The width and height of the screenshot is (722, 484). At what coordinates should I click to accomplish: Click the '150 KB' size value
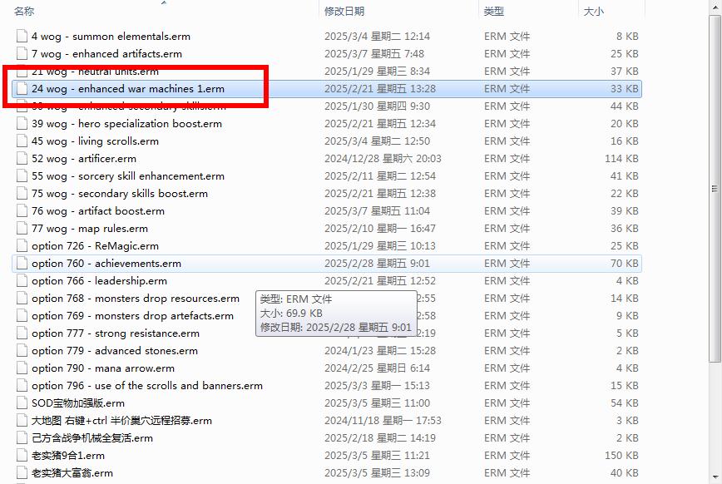coord(621,456)
